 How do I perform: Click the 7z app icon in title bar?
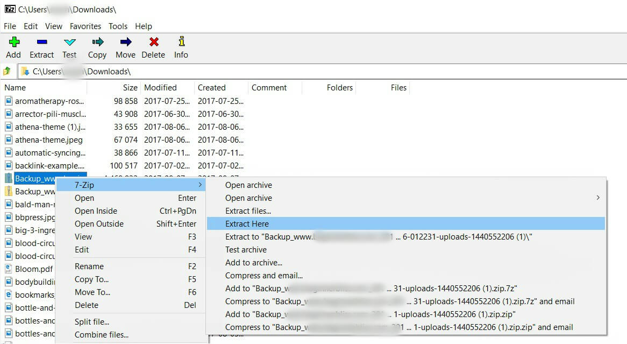click(10, 9)
